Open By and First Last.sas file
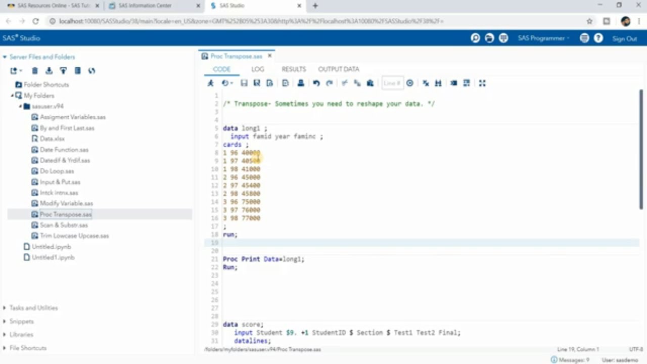This screenshot has width=647, height=364. point(67,128)
